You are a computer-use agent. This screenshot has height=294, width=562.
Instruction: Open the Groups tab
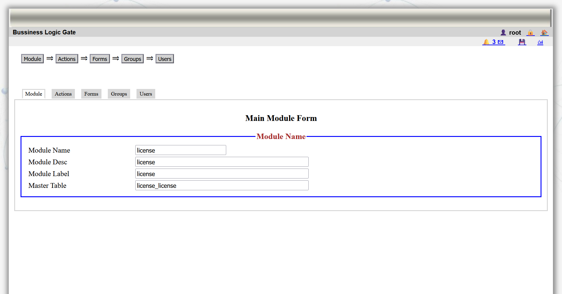coord(119,94)
